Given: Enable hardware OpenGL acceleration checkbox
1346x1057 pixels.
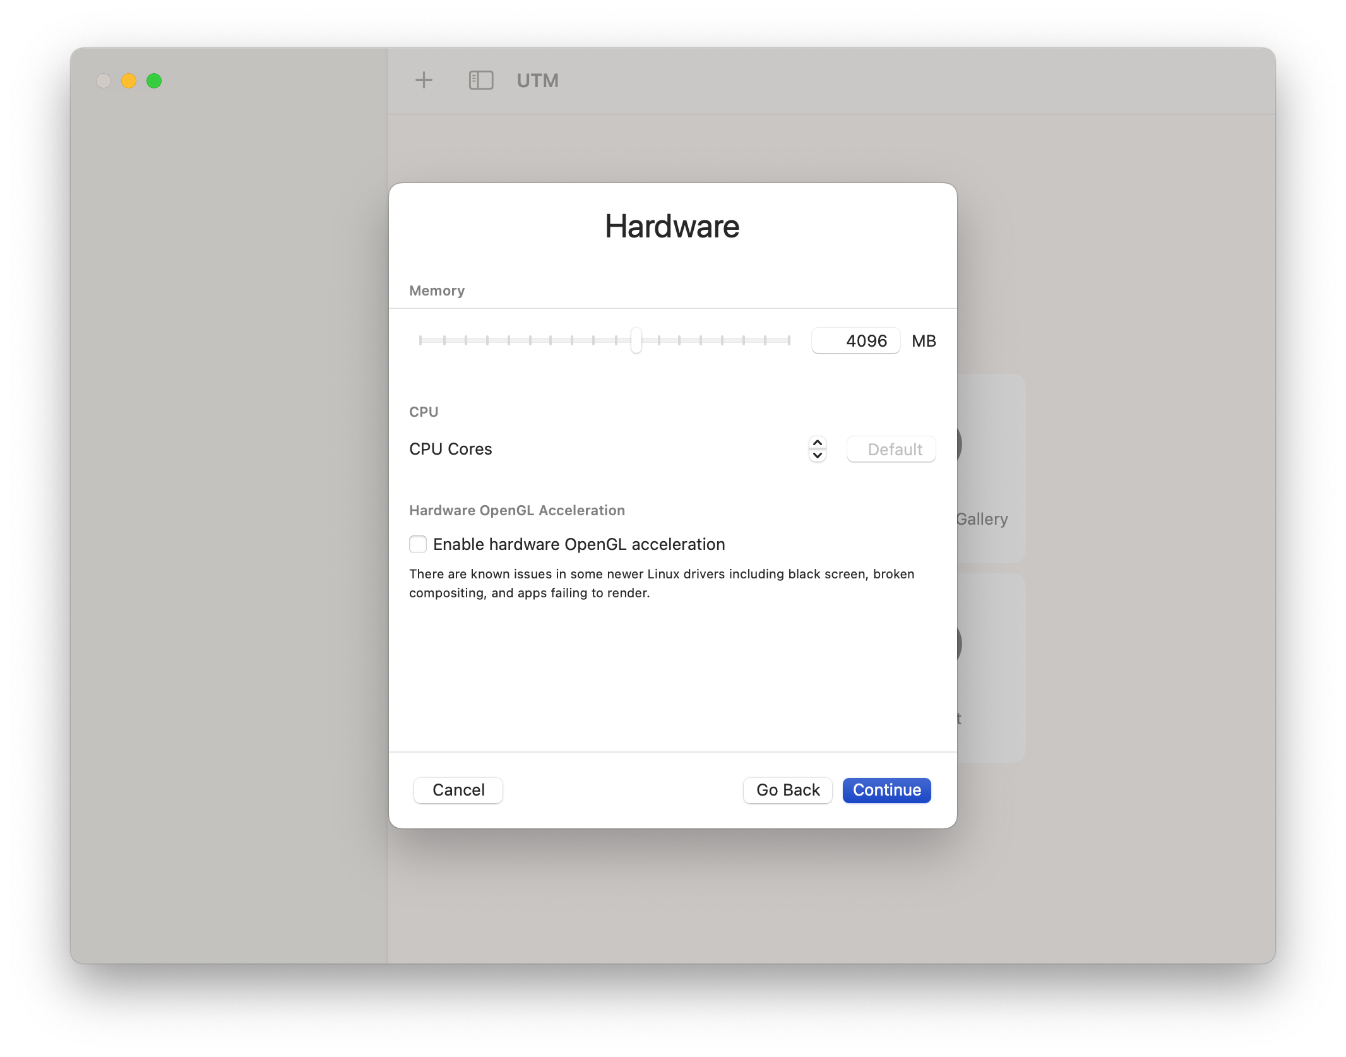Looking at the screenshot, I should tap(418, 544).
